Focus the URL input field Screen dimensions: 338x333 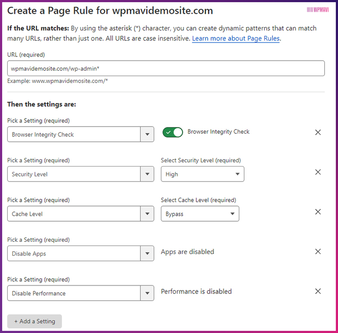166,68
